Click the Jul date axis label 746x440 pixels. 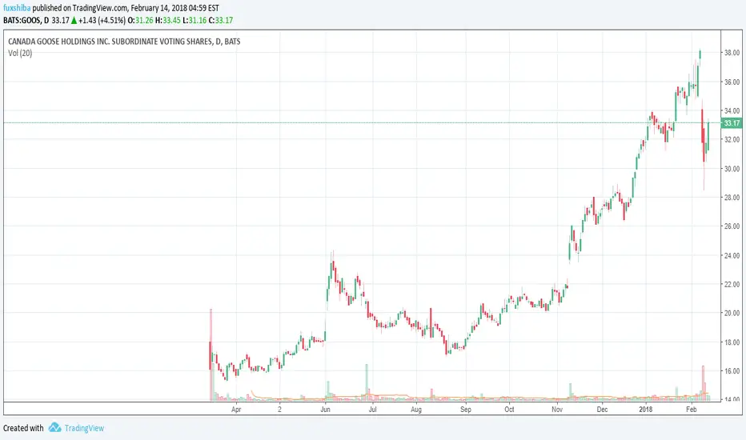(x=372, y=409)
